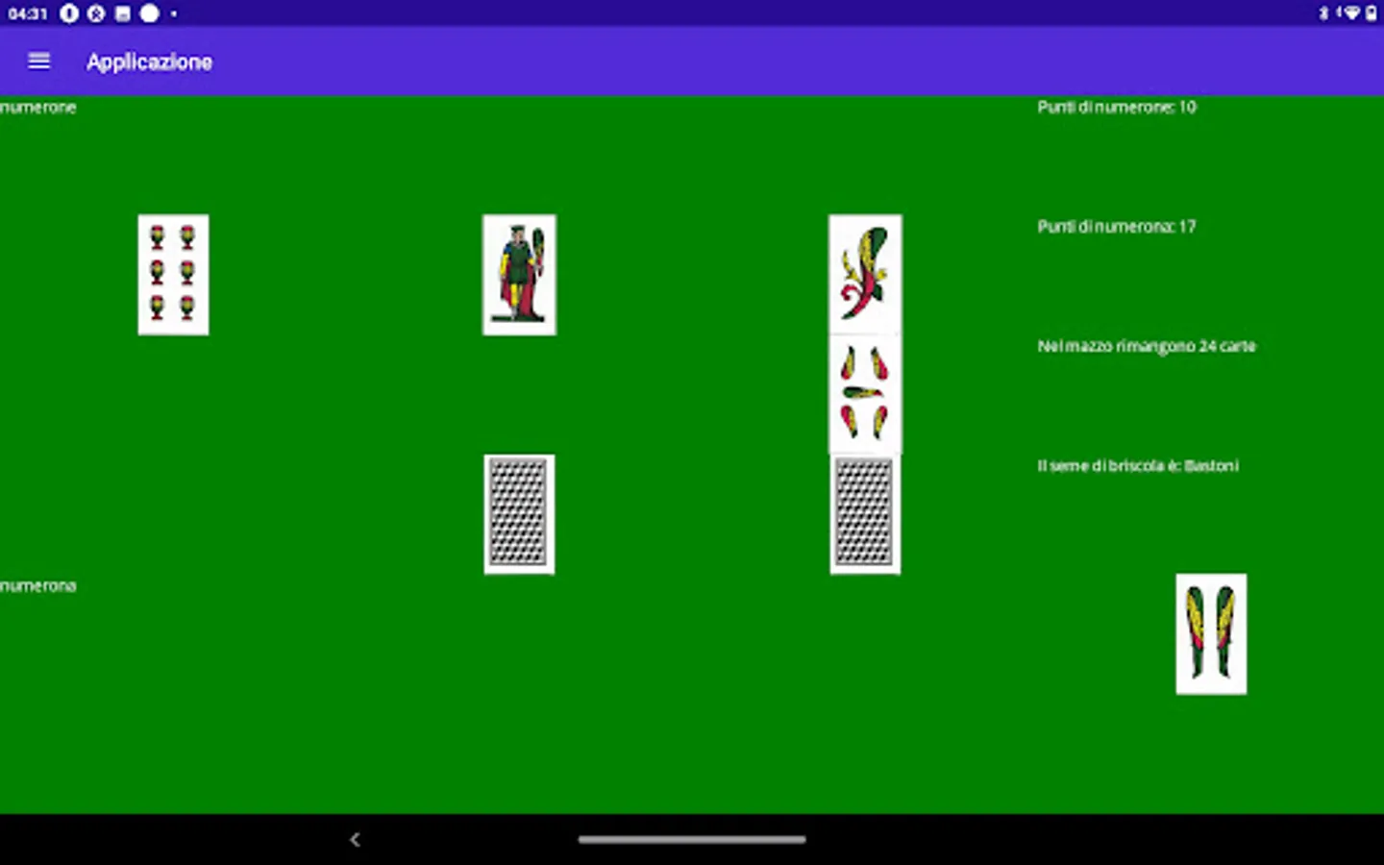This screenshot has height=865, width=1384.
Task: Select the ace of clubs card
Action: coord(865,274)
